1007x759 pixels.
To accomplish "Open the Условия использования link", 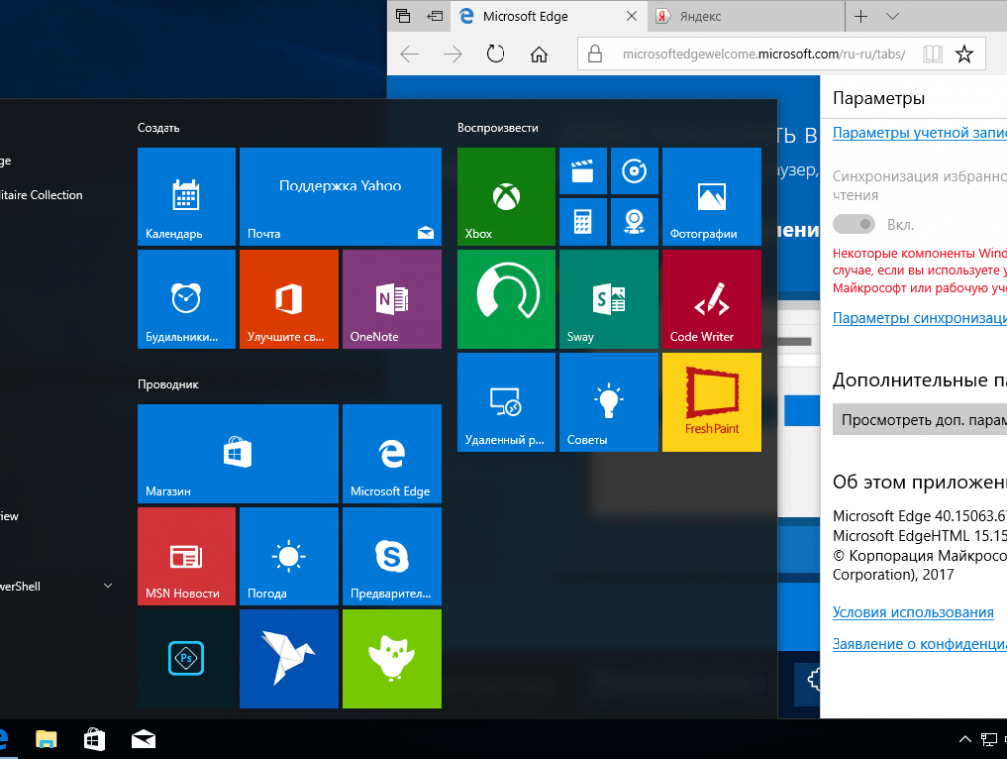I will coord(912,612).
